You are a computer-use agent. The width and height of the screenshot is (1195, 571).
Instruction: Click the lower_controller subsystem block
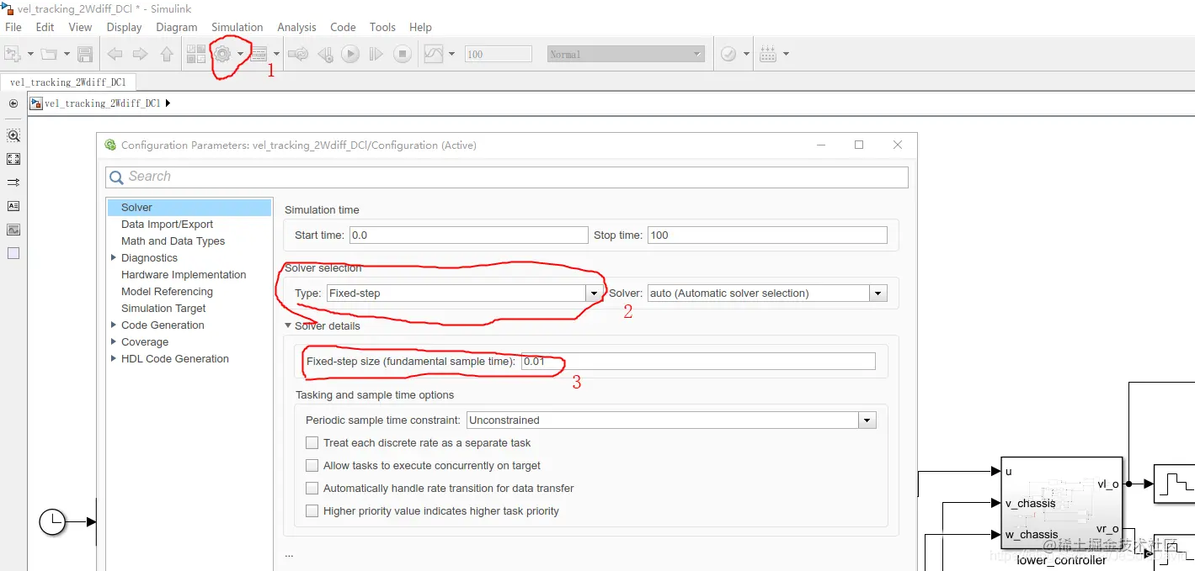(1061, 502)
